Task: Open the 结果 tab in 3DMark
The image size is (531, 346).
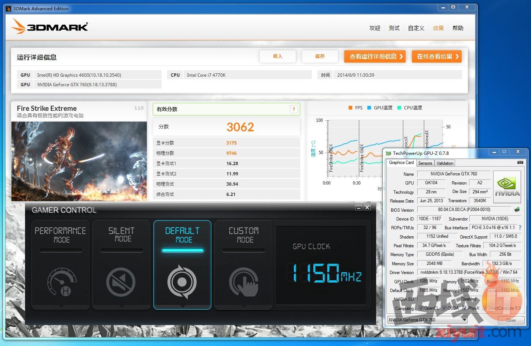Action: coord(439,28)
